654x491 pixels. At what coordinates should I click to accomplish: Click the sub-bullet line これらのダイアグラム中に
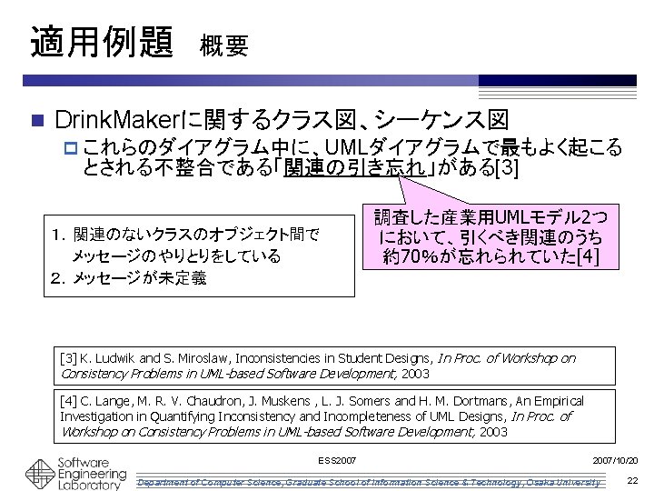[x=352, y=157]
